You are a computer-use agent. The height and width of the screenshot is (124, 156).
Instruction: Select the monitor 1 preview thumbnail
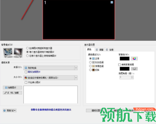(x=79, y=20)
